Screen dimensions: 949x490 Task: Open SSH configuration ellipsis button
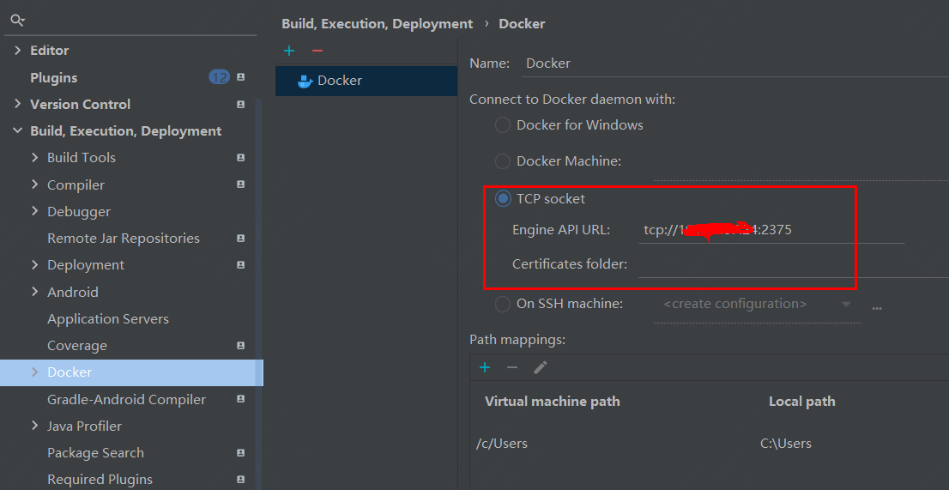point(877,305)
